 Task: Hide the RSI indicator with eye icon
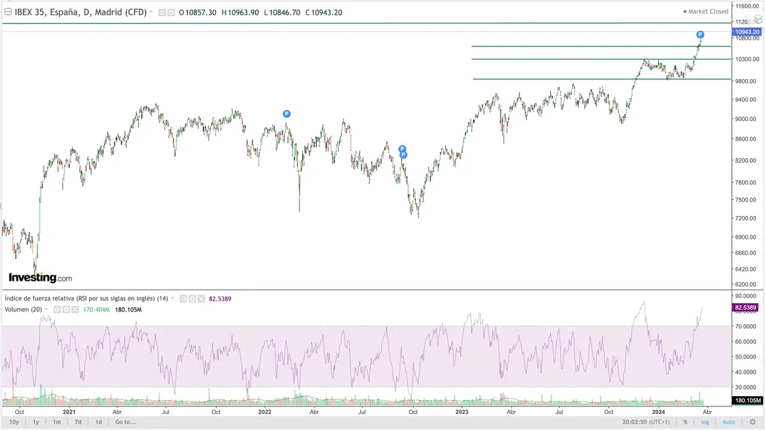[x=184, y=299]
